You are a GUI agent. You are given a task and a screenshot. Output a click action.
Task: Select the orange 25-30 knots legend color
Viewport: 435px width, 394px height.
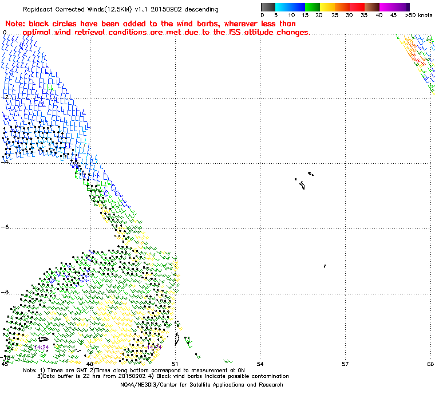pyautogui.click(x=342, y=7)
